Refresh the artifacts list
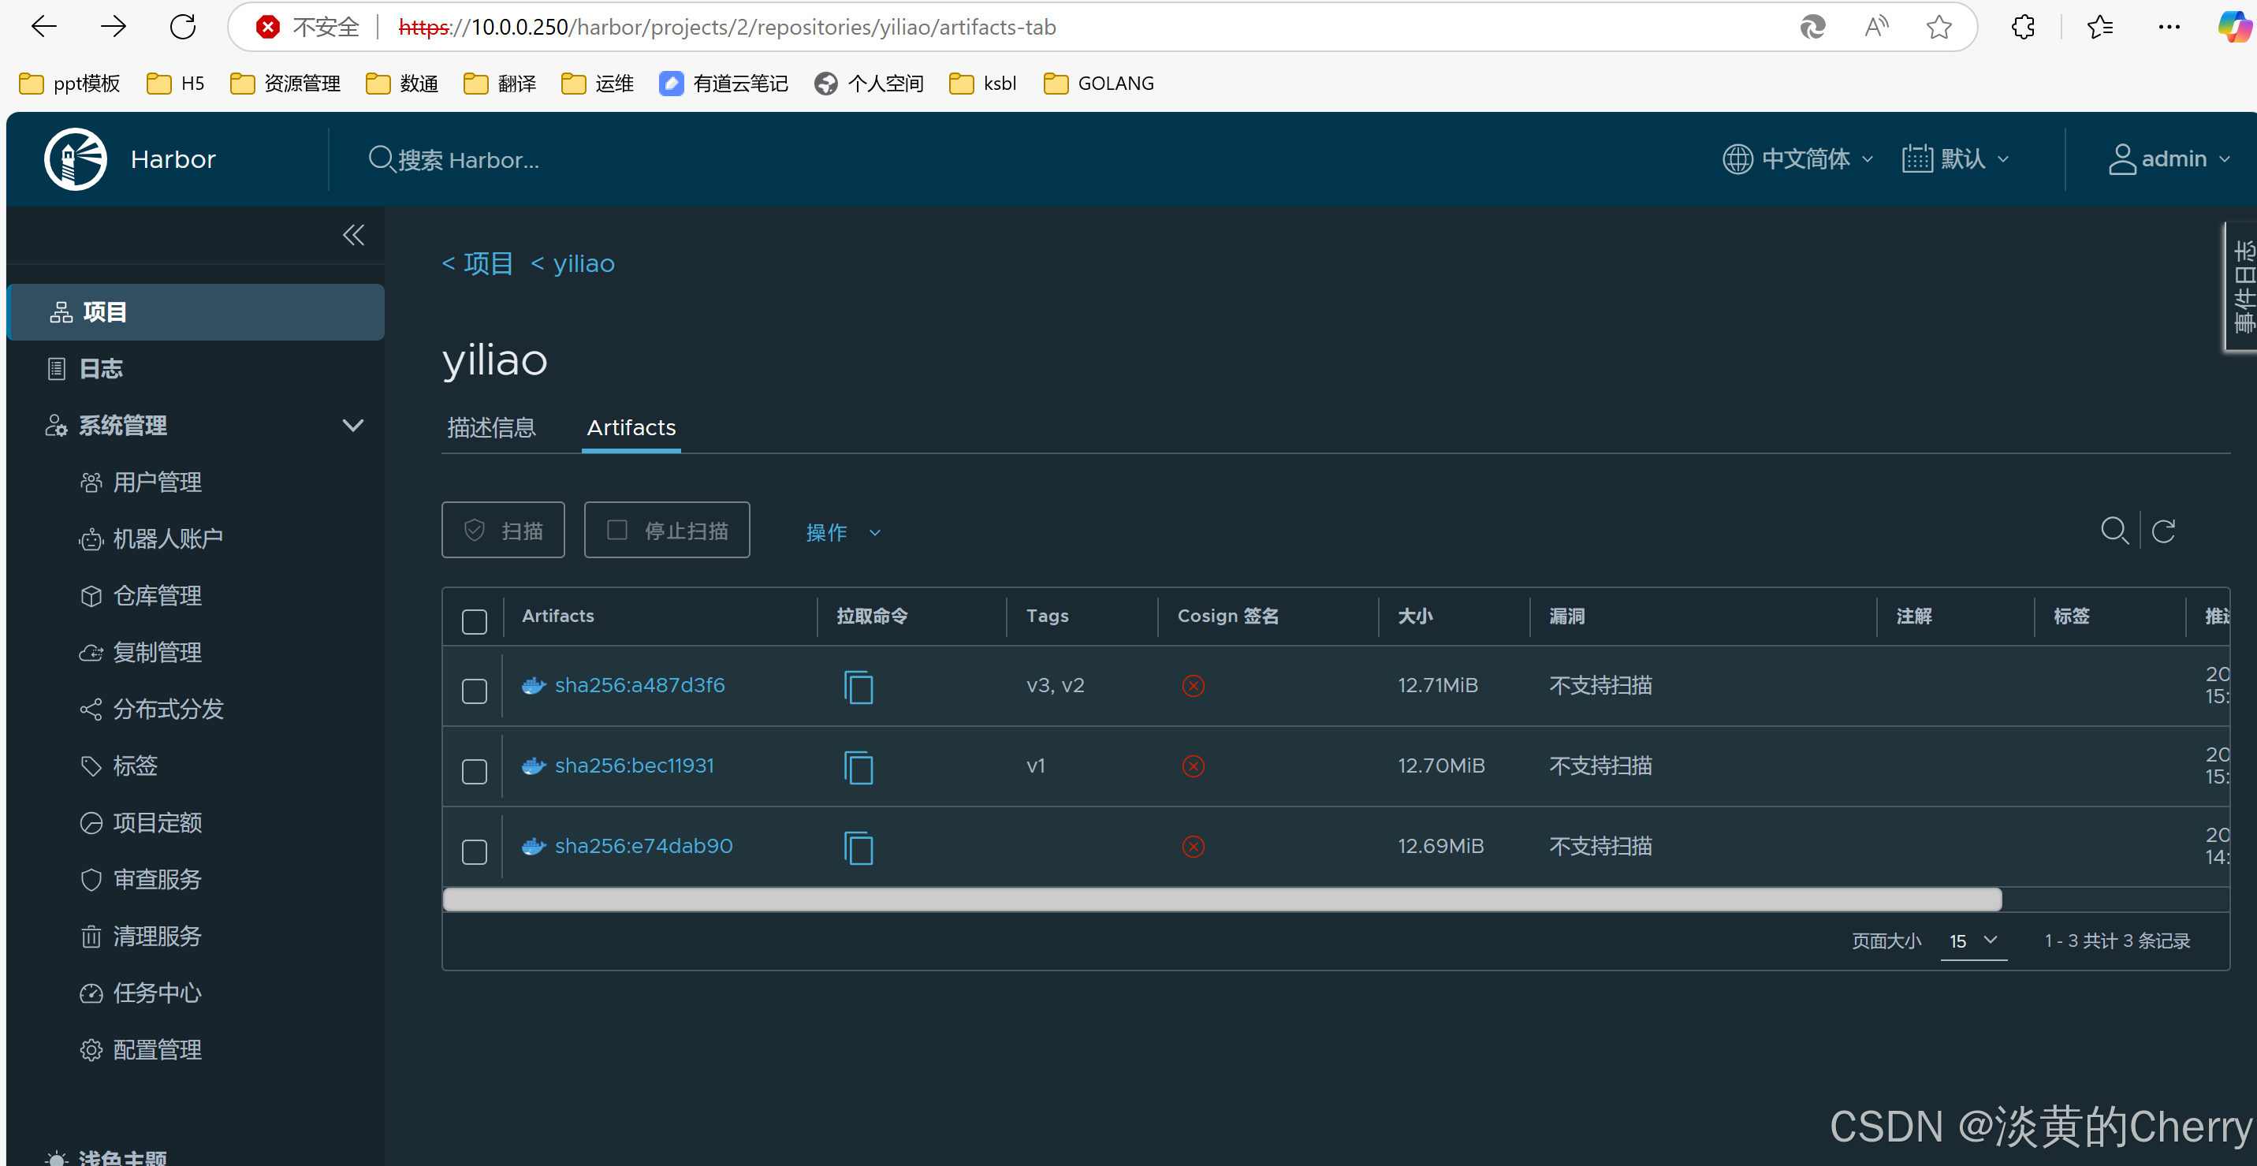Image resolution: width=2257 pixels, height=1166 pixels. point(2163,531)
